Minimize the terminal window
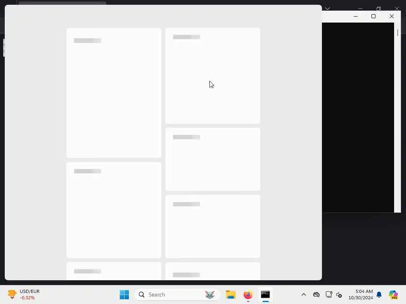Image resolution: width=406 pixels, height=304 pixels. 356,16
